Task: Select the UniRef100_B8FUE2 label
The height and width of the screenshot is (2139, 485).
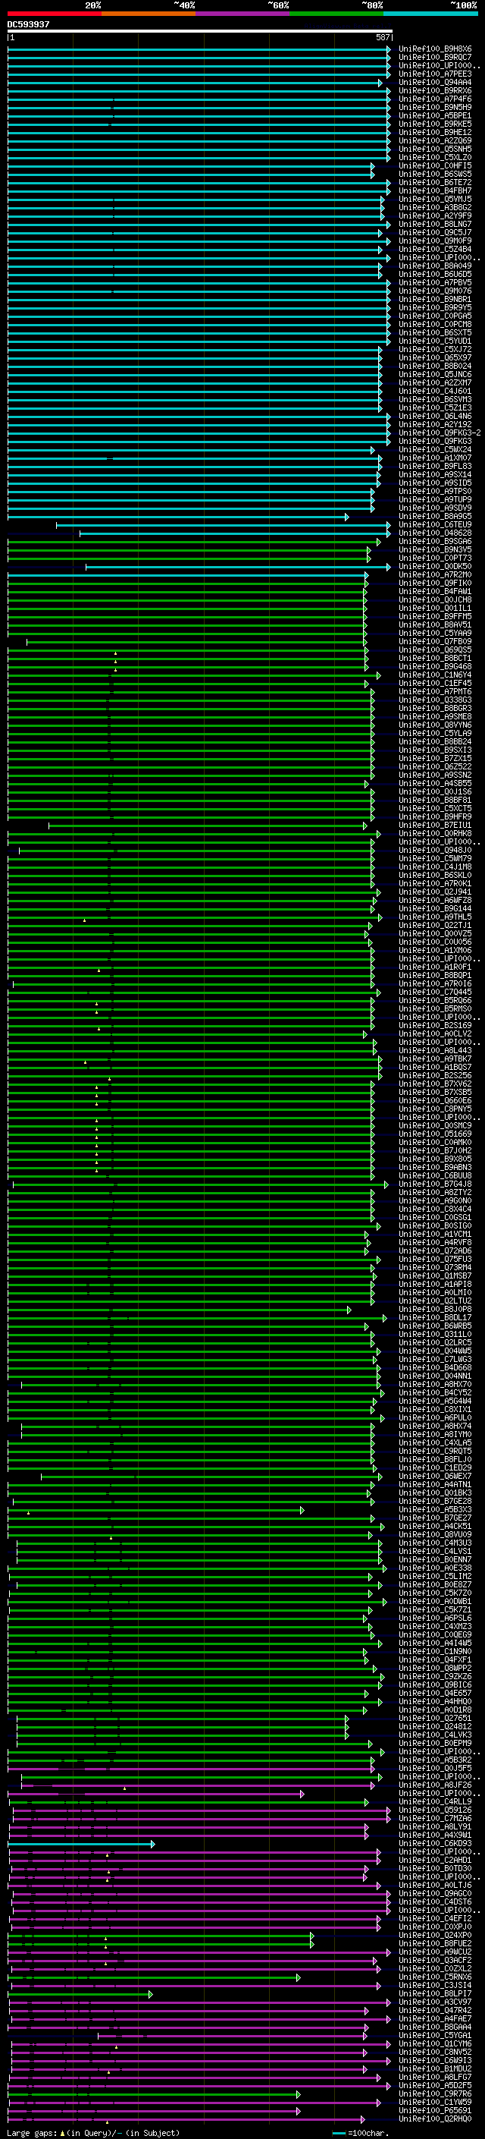Action: point(435,1944)
